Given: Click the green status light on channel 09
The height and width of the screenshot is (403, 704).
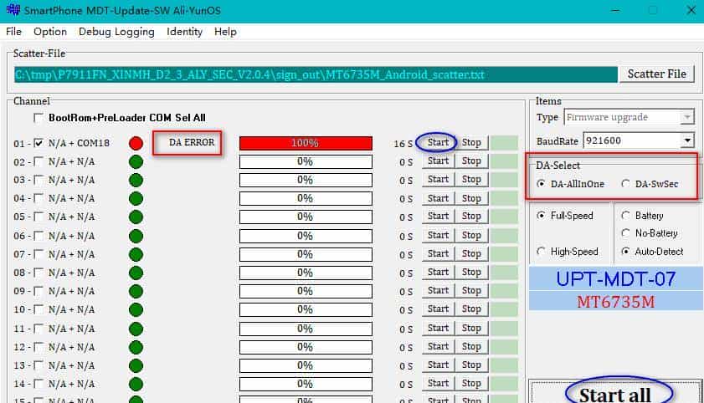Looking at the screenshot, I should (136, 291).
